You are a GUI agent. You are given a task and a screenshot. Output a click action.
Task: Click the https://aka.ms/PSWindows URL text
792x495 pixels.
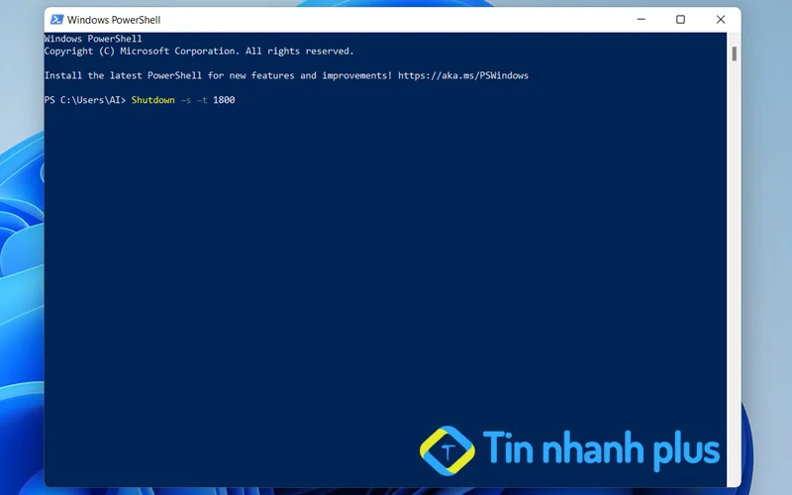pyautogui.click(x=463, y=76)
